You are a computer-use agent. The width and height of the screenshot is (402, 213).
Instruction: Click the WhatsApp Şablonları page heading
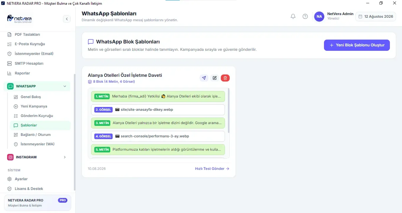(x=109, y=14)
